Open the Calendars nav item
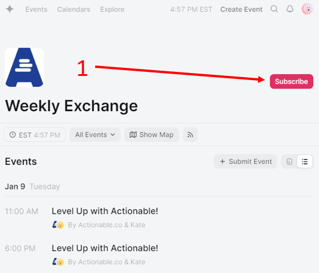This screenshot has width=319, height=273. 74,9
